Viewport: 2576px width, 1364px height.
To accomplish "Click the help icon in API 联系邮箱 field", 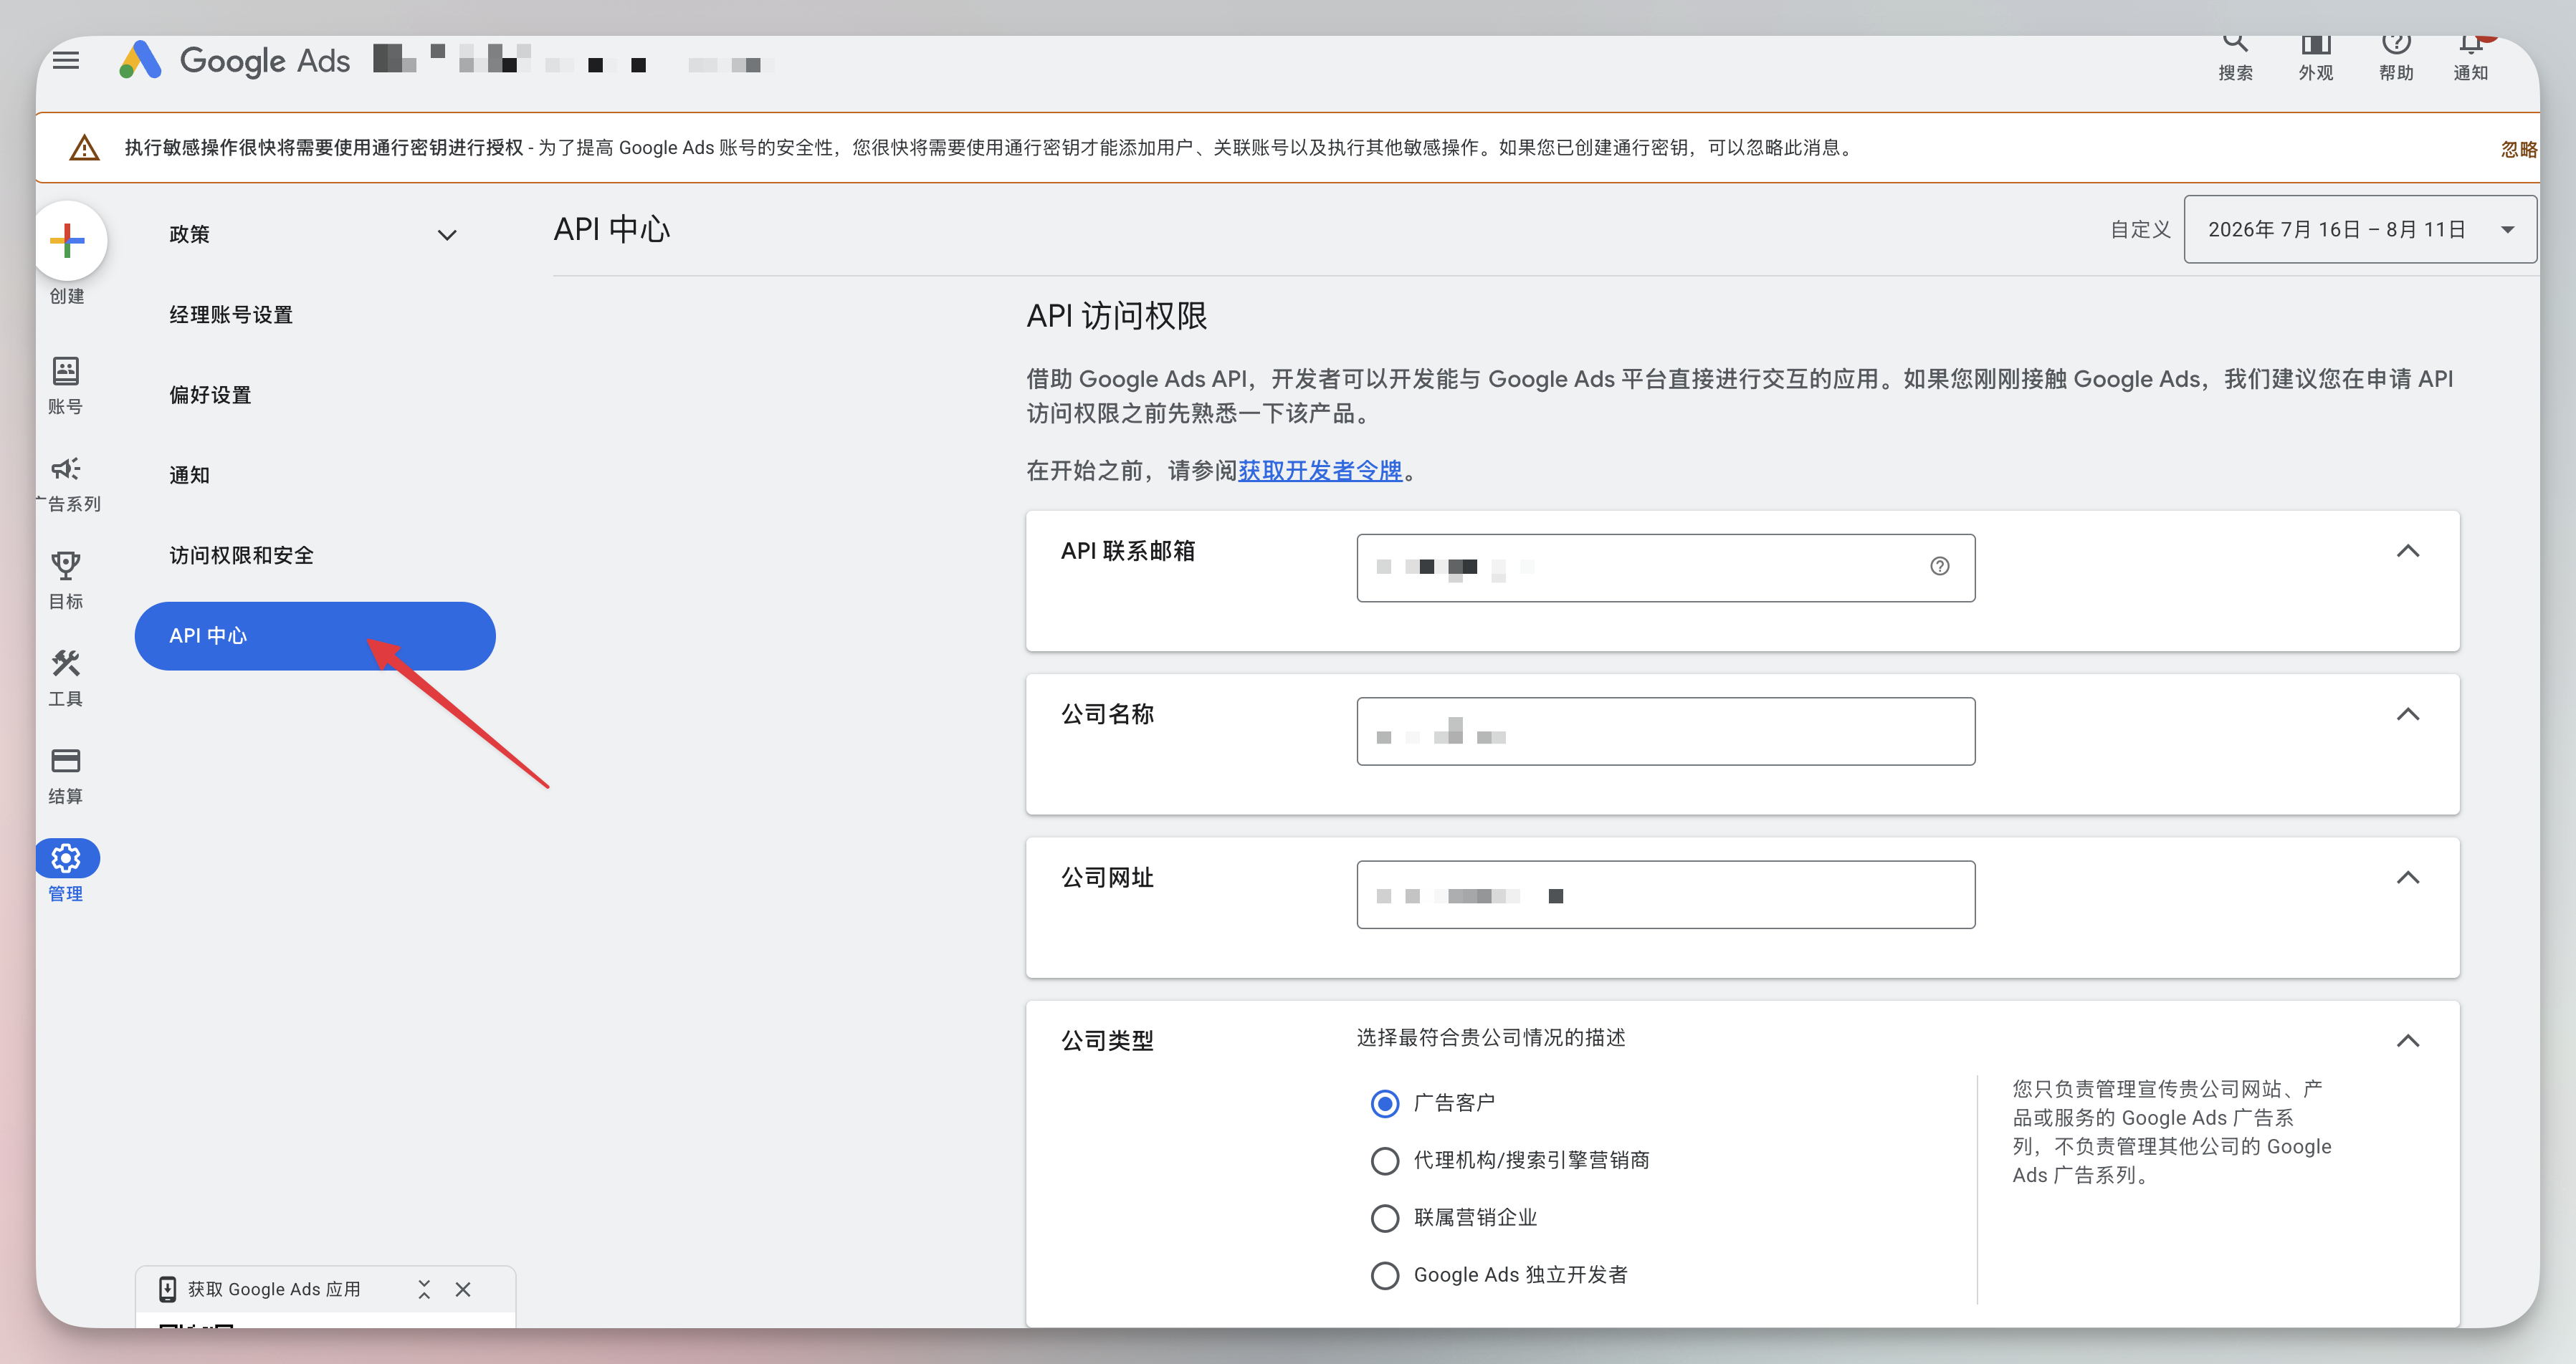I will point(1939,565).
